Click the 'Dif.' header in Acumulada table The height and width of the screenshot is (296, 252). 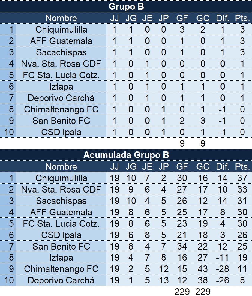[223, 166]
